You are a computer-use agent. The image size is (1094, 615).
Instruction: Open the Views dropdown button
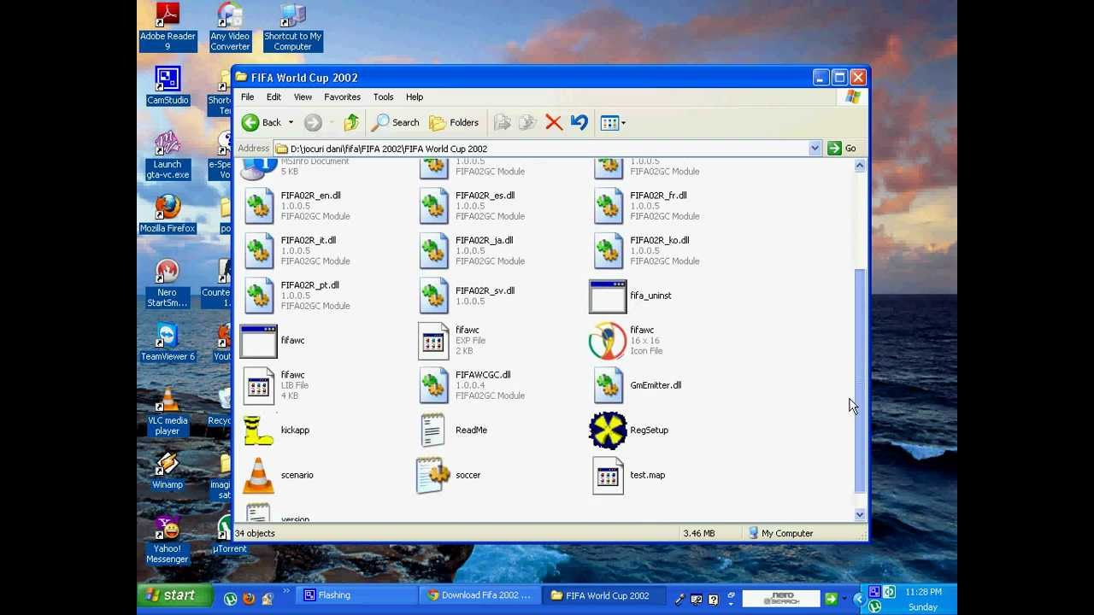(x=613, y=123)
